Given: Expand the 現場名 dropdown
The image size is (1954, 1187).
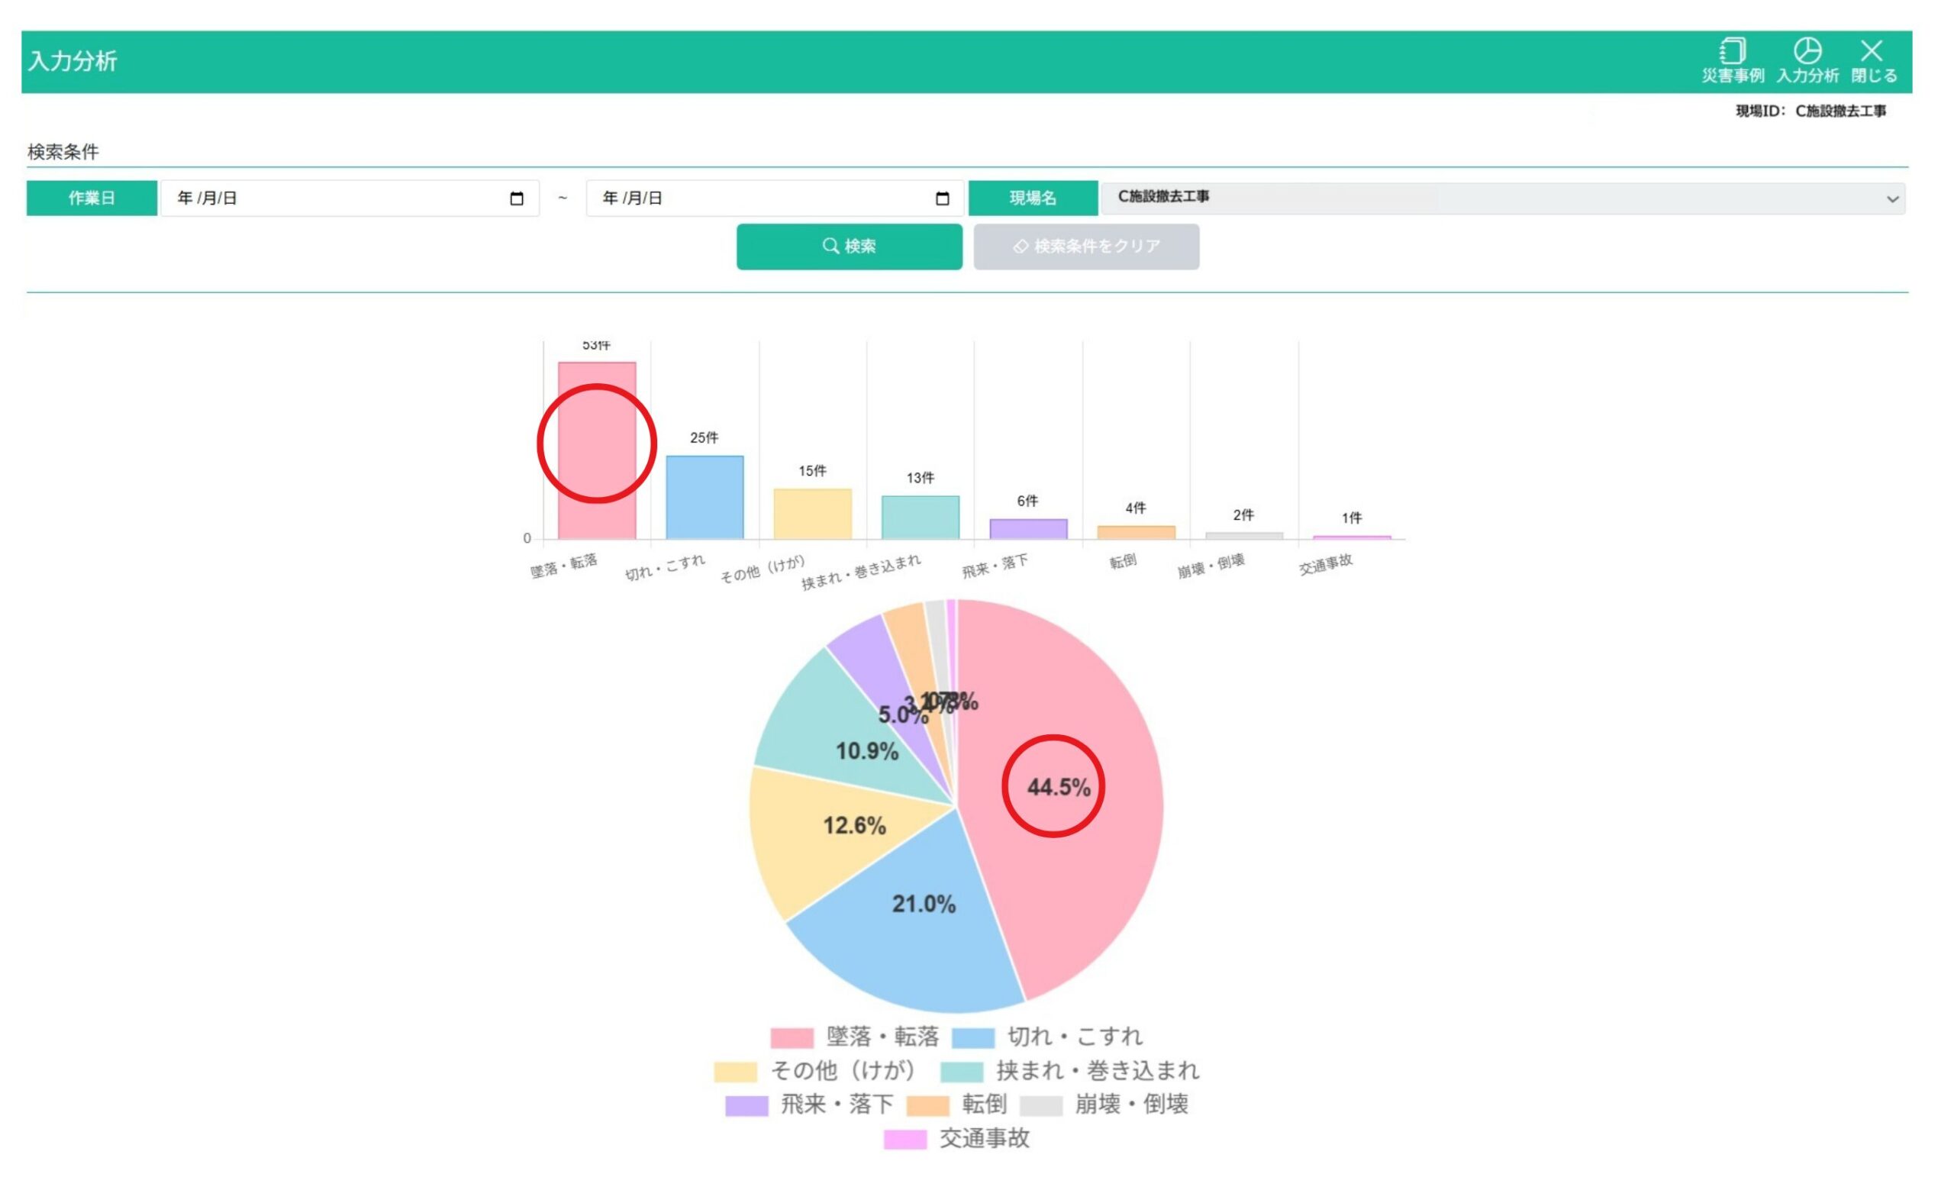Looking at the screenshot, I should pyautogui.click(x=1503, y=198).
